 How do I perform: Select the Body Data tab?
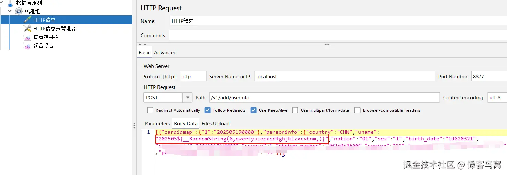click(x=186, y=124)
